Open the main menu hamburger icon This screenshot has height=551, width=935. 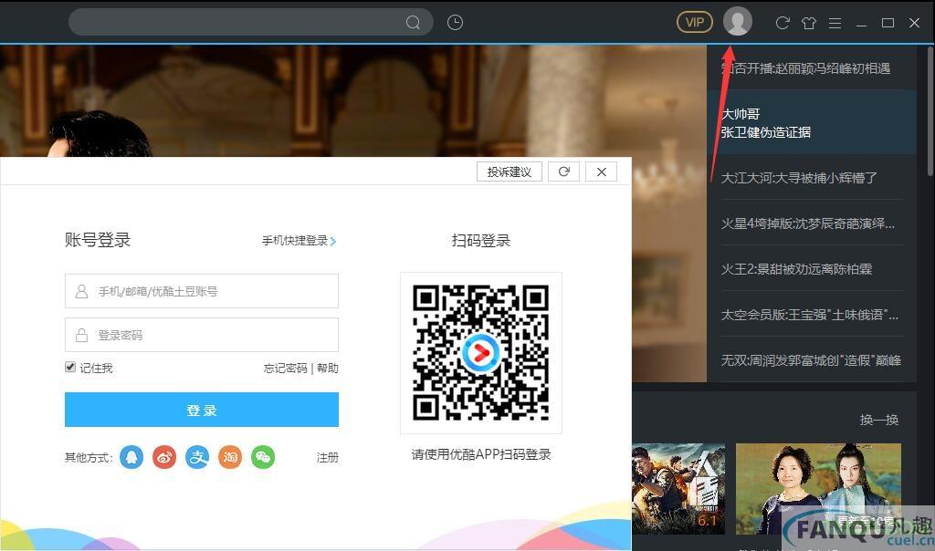click(835, 23)
